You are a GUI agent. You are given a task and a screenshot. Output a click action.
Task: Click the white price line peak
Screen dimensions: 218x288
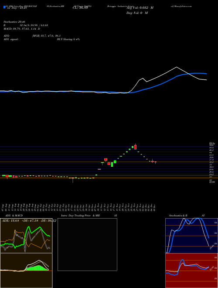pos(177,67)
